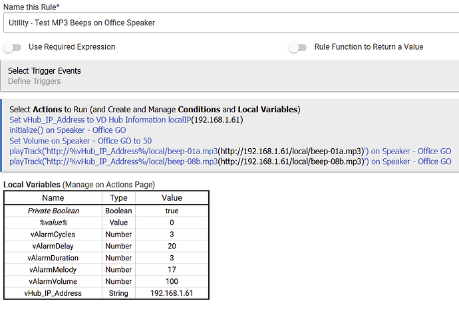Click the vAlarmVolume value of 100

point(172,282)
